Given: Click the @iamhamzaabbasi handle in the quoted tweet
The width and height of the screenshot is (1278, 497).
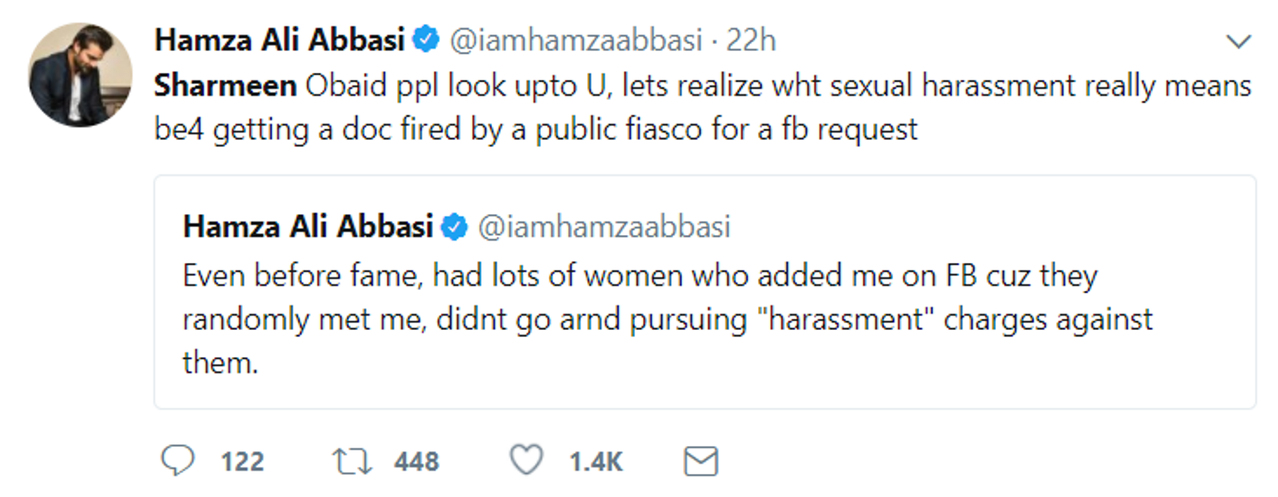Looking at the screenshot, I should (604, 227).
